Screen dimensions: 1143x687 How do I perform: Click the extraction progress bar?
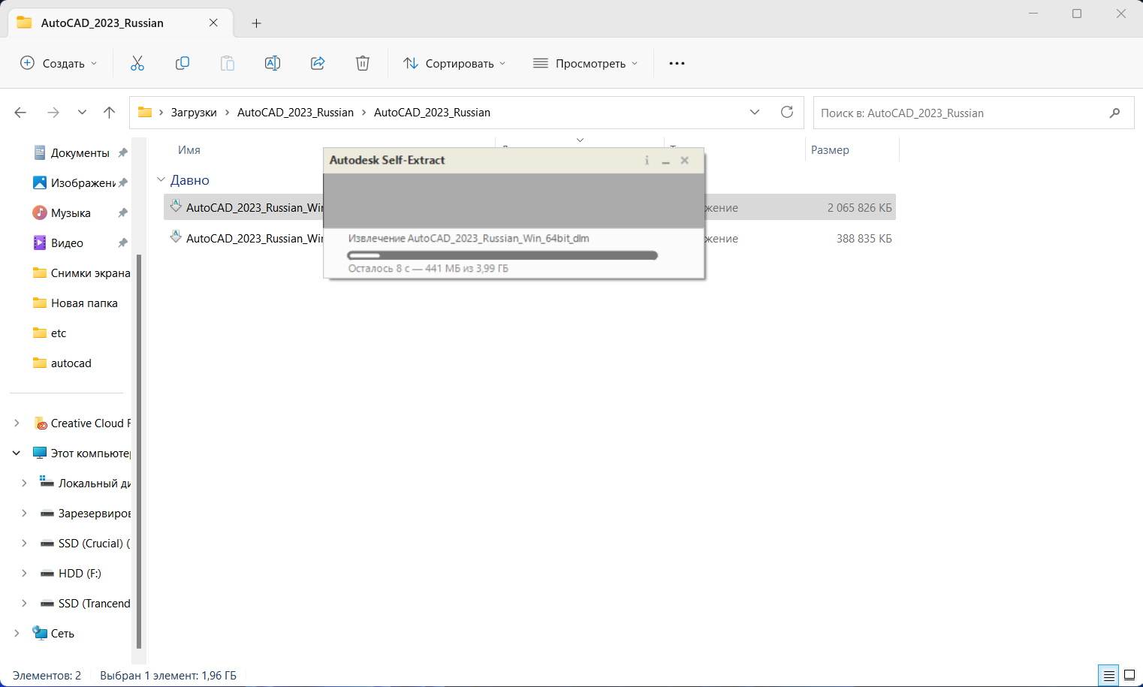pos(502,256)
